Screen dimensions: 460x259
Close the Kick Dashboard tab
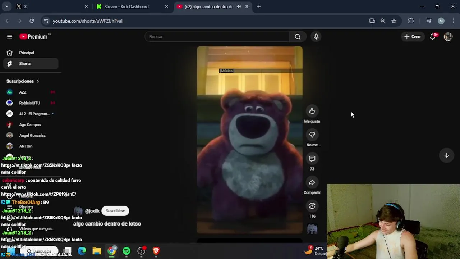[166, 6]
